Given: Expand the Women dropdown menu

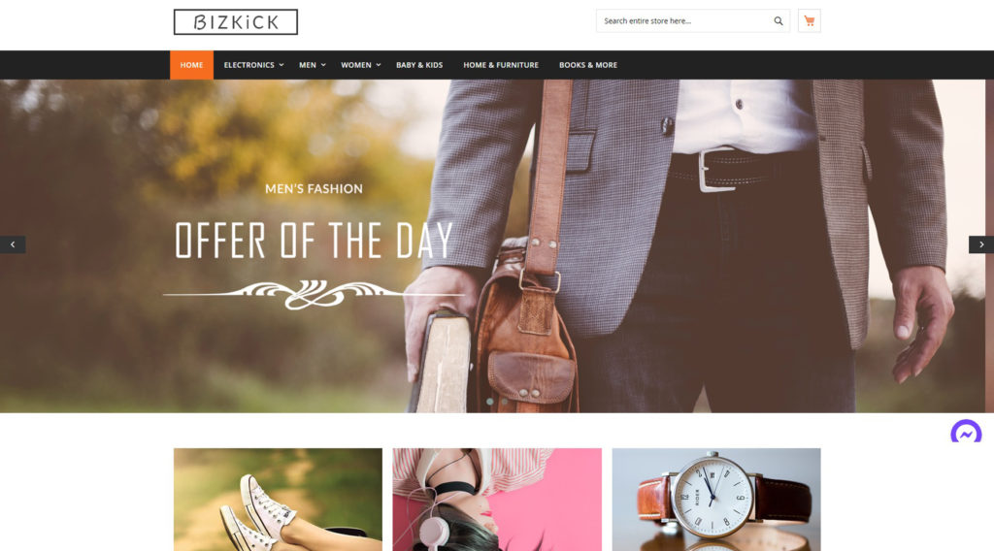Looking at the screenshot, I should tap(361, 65).
